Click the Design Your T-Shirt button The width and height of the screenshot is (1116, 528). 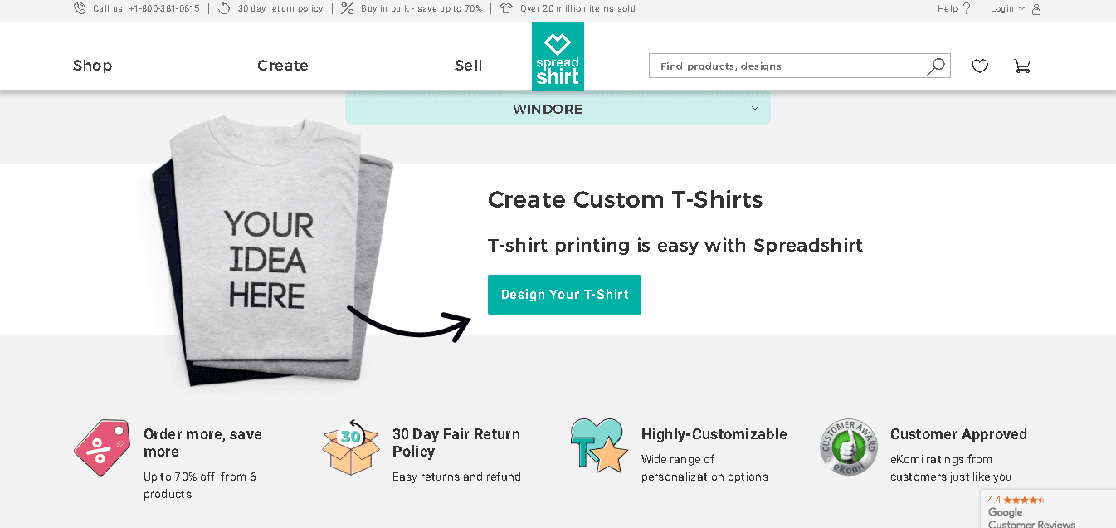pyautogui.click(x=564, y=294)
